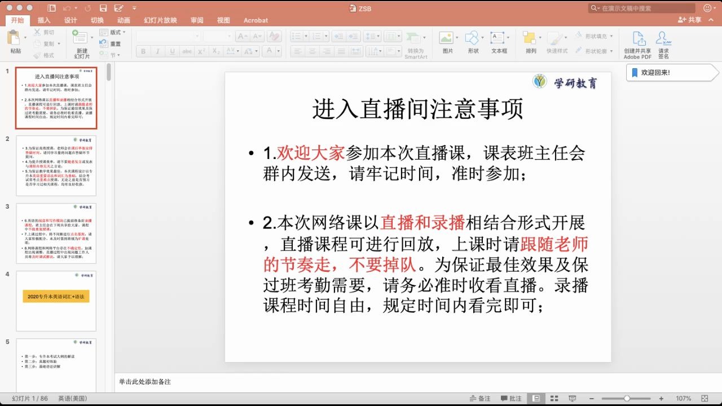Switch to the Transitions (切换) tab
Image resolution: width=722 pixels, height=406 pixels.
tap(97, 20)
